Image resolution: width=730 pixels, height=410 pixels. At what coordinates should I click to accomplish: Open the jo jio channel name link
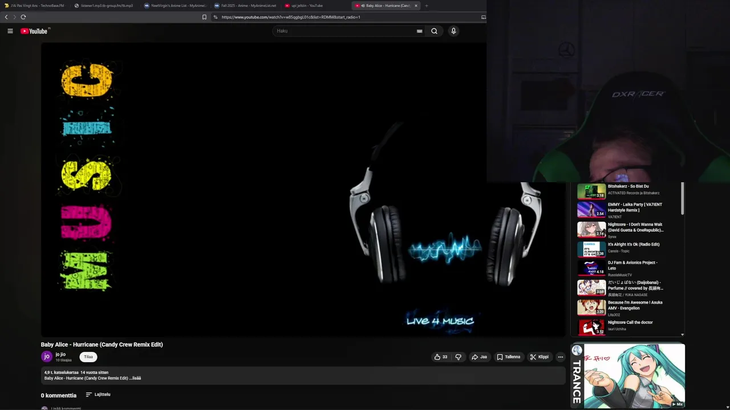(x=60, y=354)
